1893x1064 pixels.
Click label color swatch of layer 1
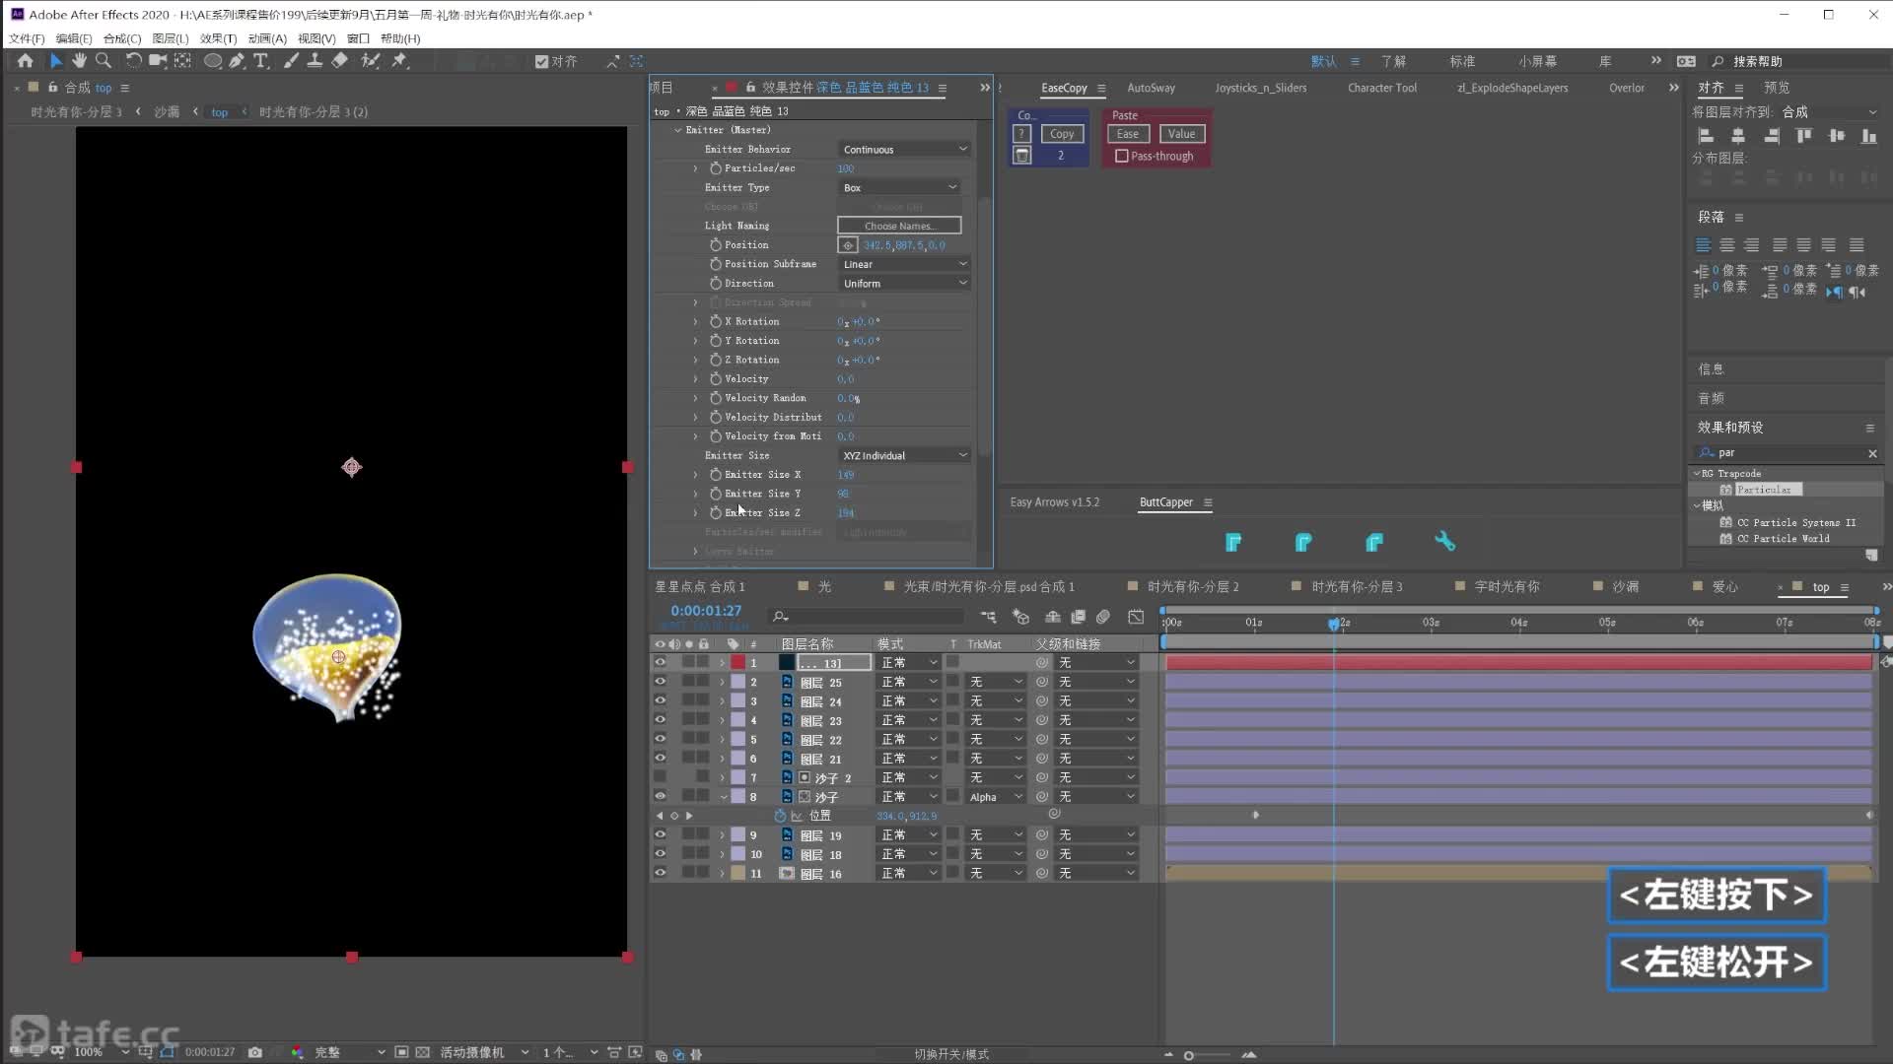coord(737,663)
